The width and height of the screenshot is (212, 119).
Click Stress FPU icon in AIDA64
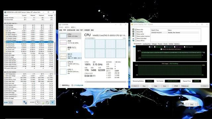click(x=133, y=32)
